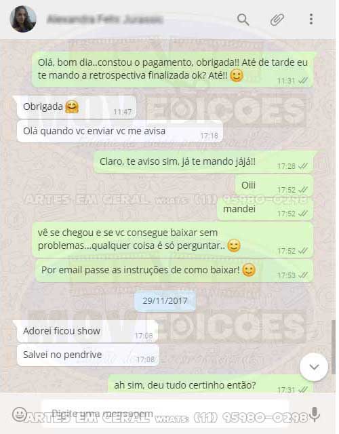339x434 pixels.
Task: Click the 'Salvei no pendrive' message bubble
Action: [x=88, y=355]
